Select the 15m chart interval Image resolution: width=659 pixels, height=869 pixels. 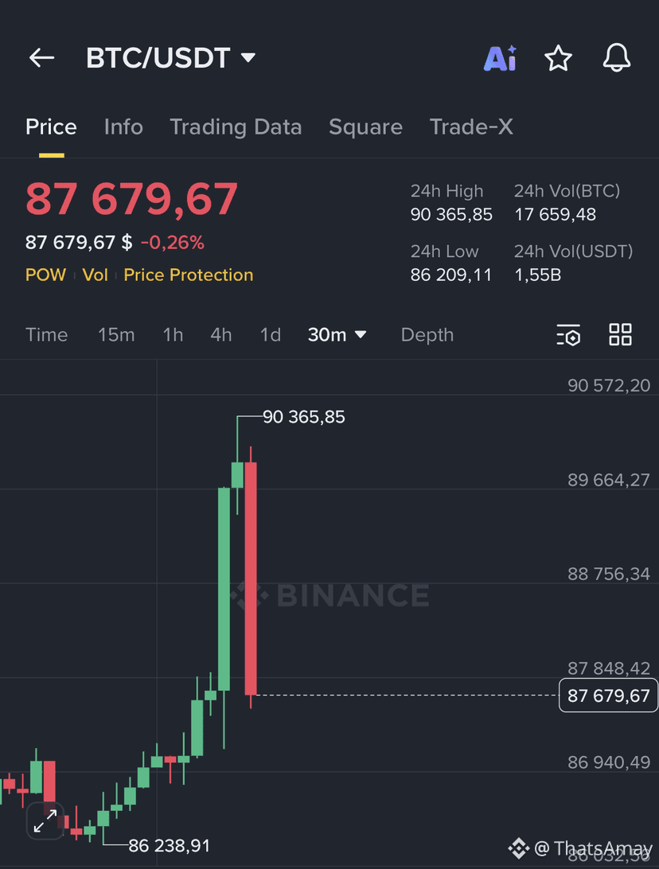coord(116,335)
